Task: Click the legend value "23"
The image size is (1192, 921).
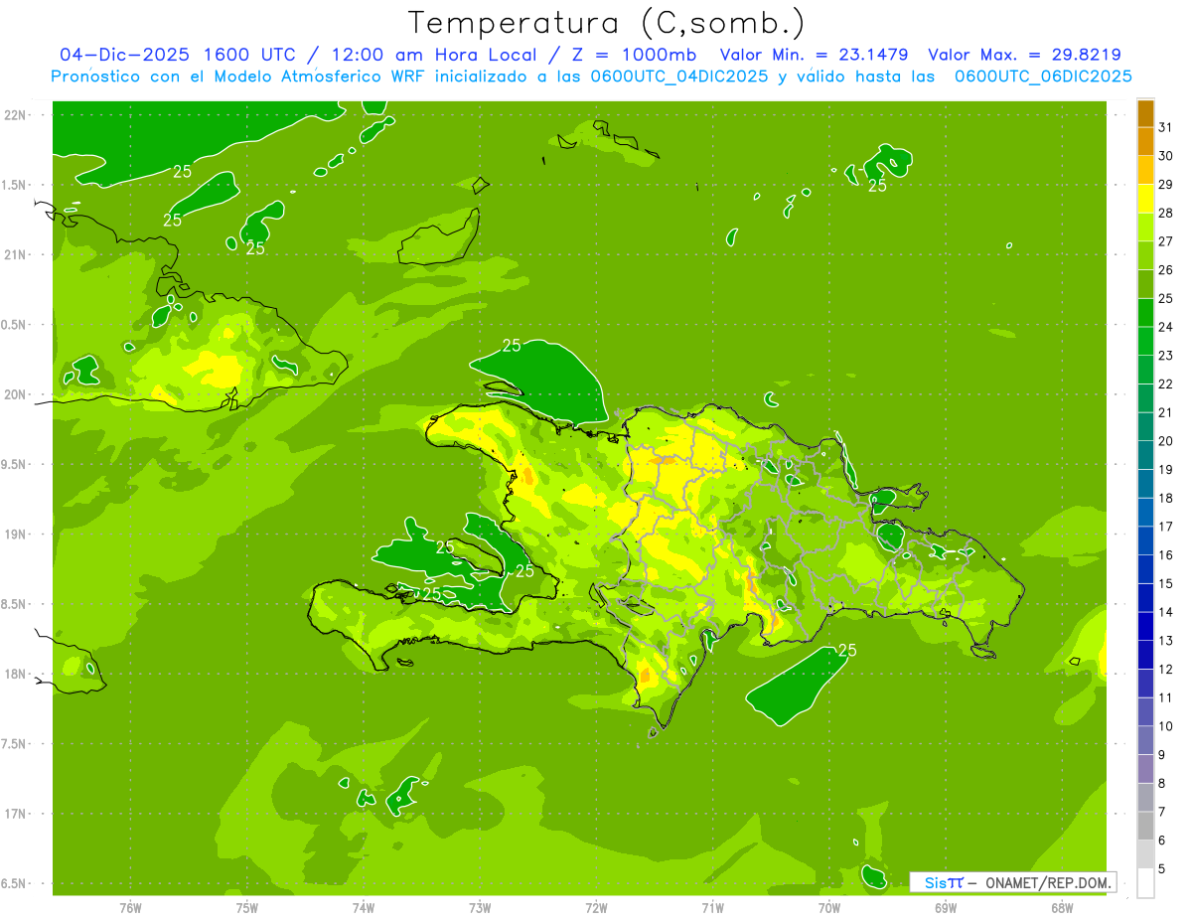Action: 1166,356
